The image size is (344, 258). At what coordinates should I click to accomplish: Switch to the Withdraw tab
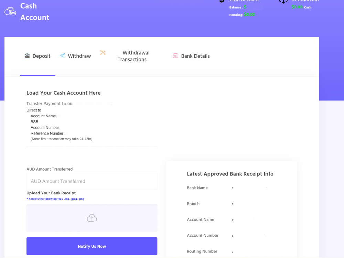coord(75,56)
